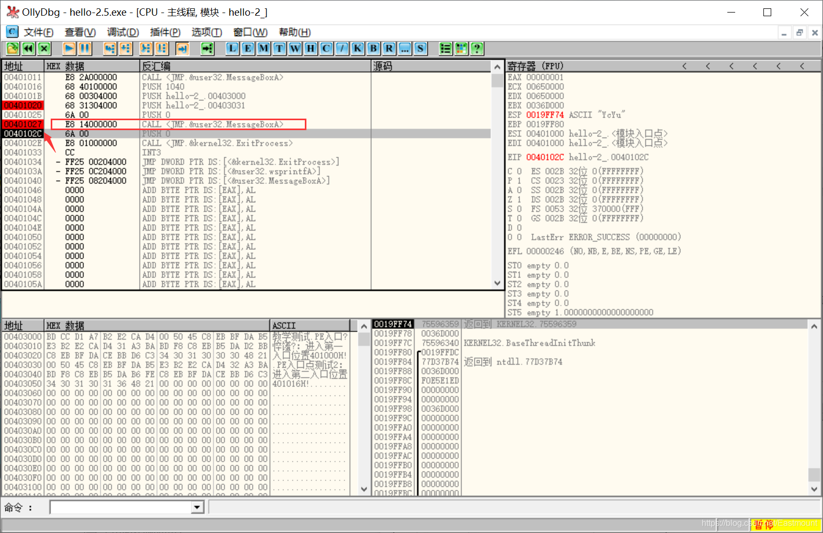Open Breakpoints window with B button

[x=373, y=49]
